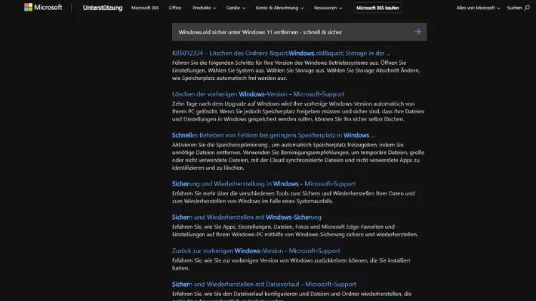The height and width of the screenshot is (301, 536).
Task: Click the snippet 'Erfahren Sie, wie Sie zur vorherigen Version'
Action: point(291,264)
